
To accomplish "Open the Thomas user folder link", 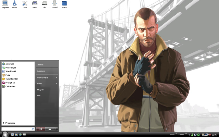I will coord(40,65).
